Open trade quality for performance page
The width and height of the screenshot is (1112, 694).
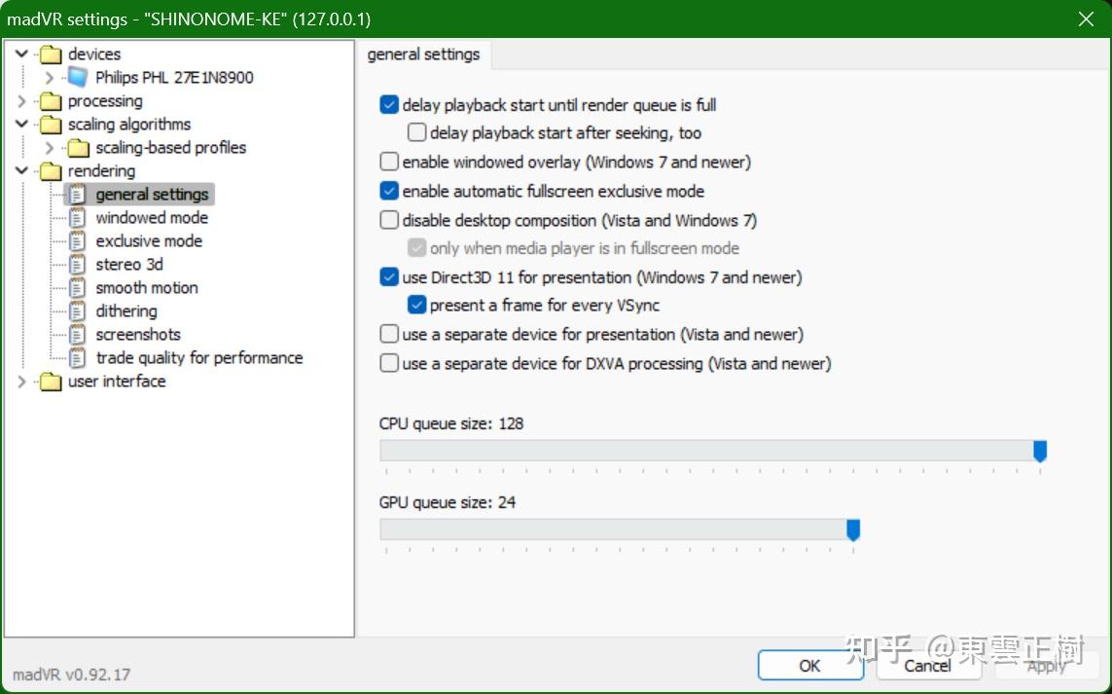(x=199, y=358)
